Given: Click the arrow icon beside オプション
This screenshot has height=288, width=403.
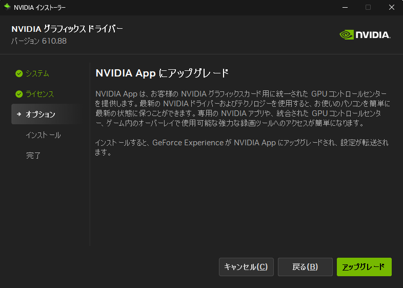Looking at the screenshot, I should tap(19, 114).
